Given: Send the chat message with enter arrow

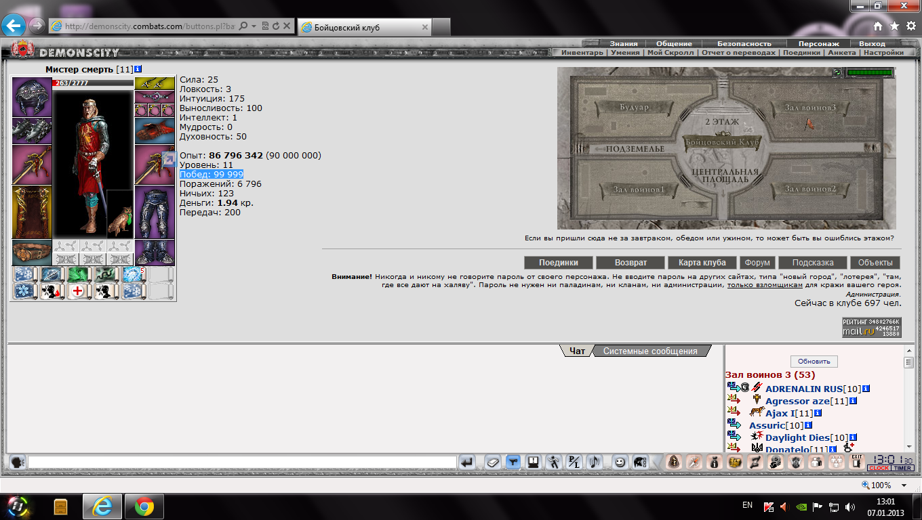Looking at the screenshot, I should tap(467, 462).
